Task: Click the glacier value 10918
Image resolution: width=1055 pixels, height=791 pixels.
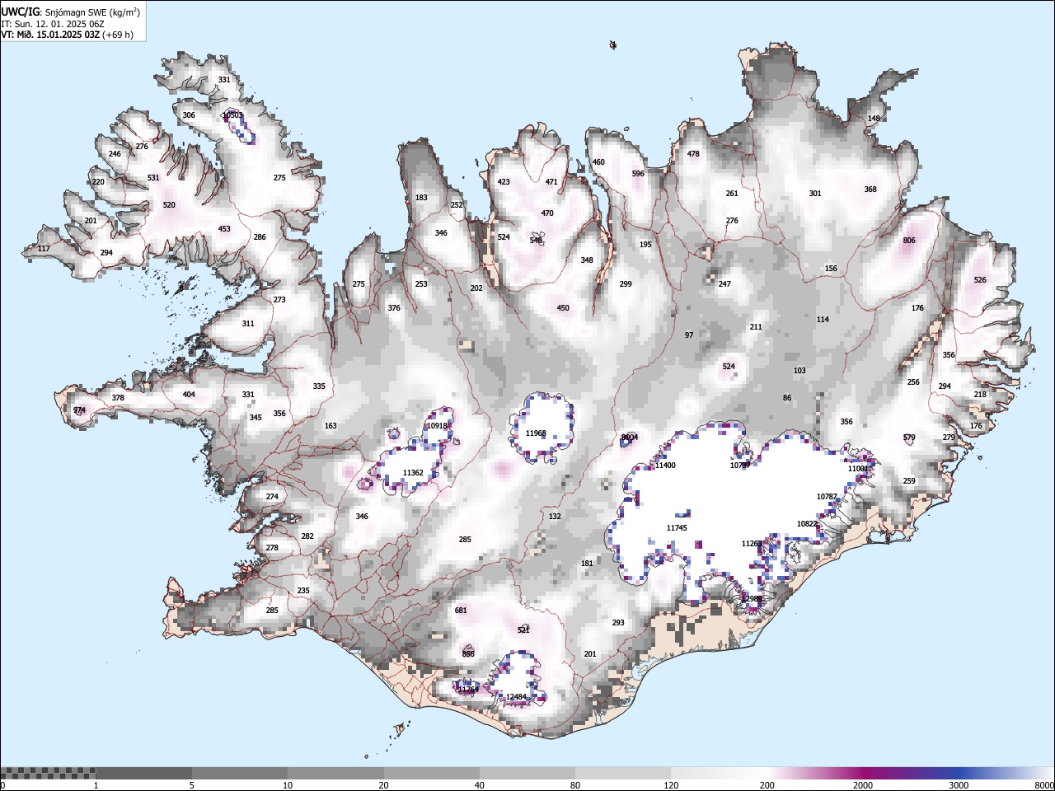Action: [x=437, y=426]
